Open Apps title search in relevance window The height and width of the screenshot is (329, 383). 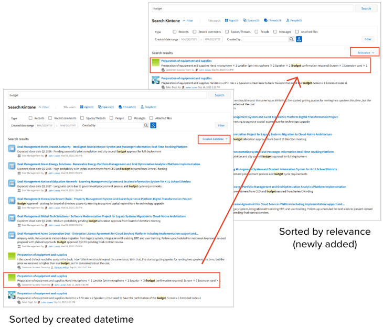(231, 20)
